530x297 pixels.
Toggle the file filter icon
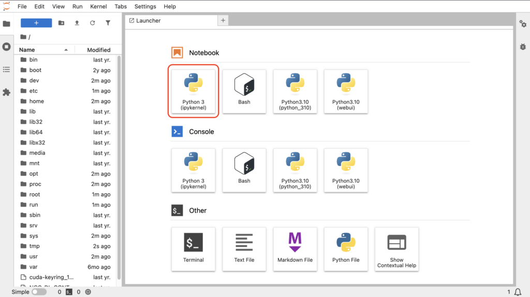click(x=108, y=23)
